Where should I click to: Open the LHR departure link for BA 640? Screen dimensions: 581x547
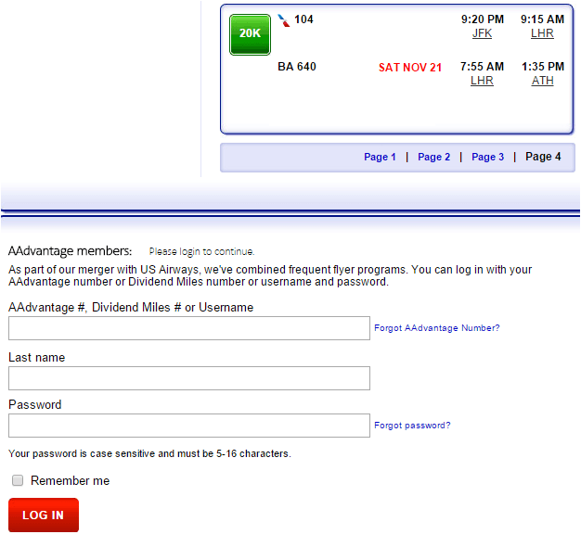482,81
